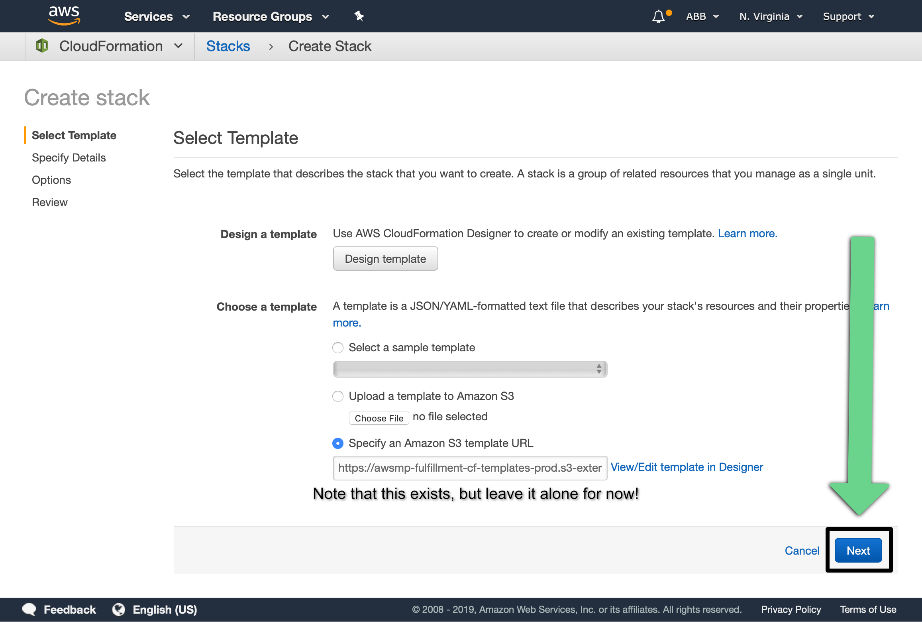Click the Cancel link
Viewport: 922px width, 622px height.
(802, 551)
